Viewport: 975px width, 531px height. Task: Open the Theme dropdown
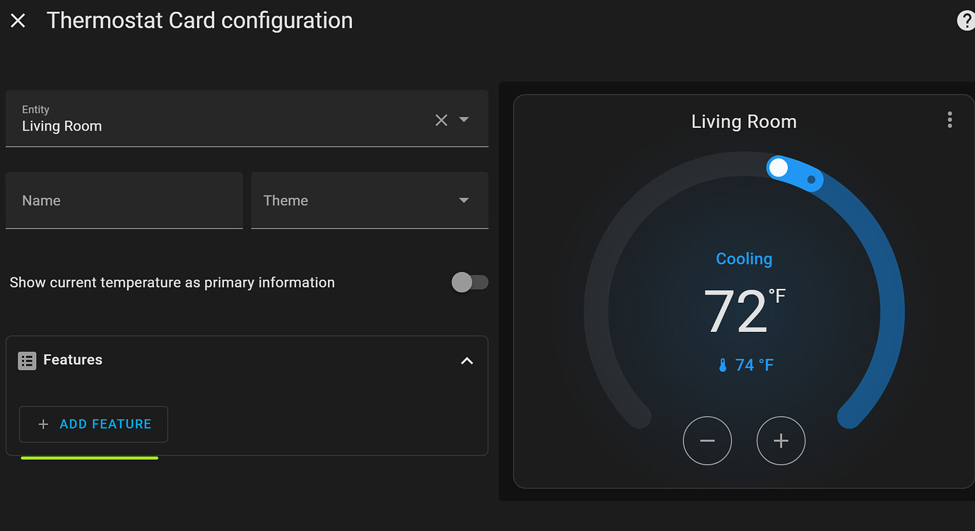pos(369,201)
